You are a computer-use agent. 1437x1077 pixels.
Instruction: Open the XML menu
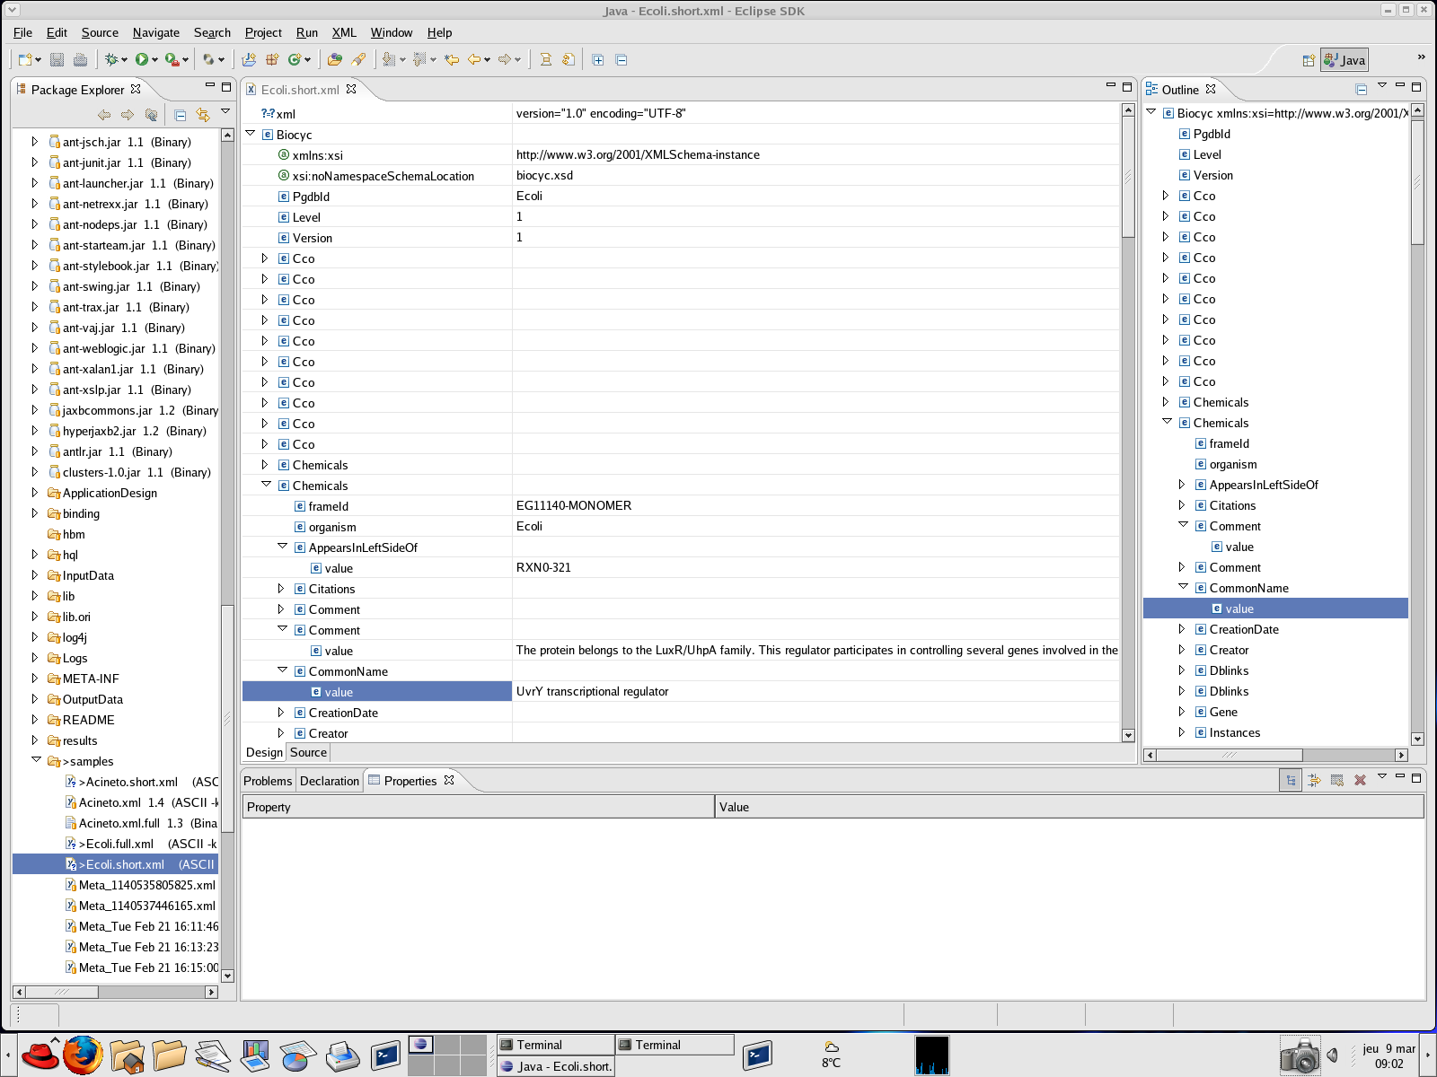pyautogui.click(x=344, y=32)
